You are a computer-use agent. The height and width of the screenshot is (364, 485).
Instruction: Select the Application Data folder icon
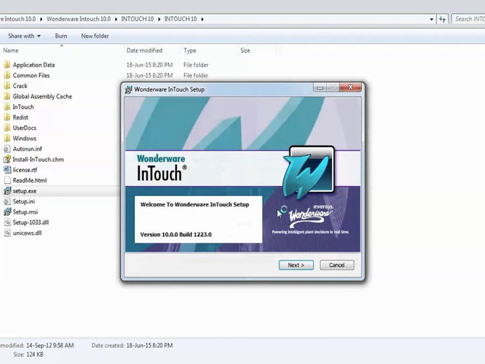tap(7, 65)
